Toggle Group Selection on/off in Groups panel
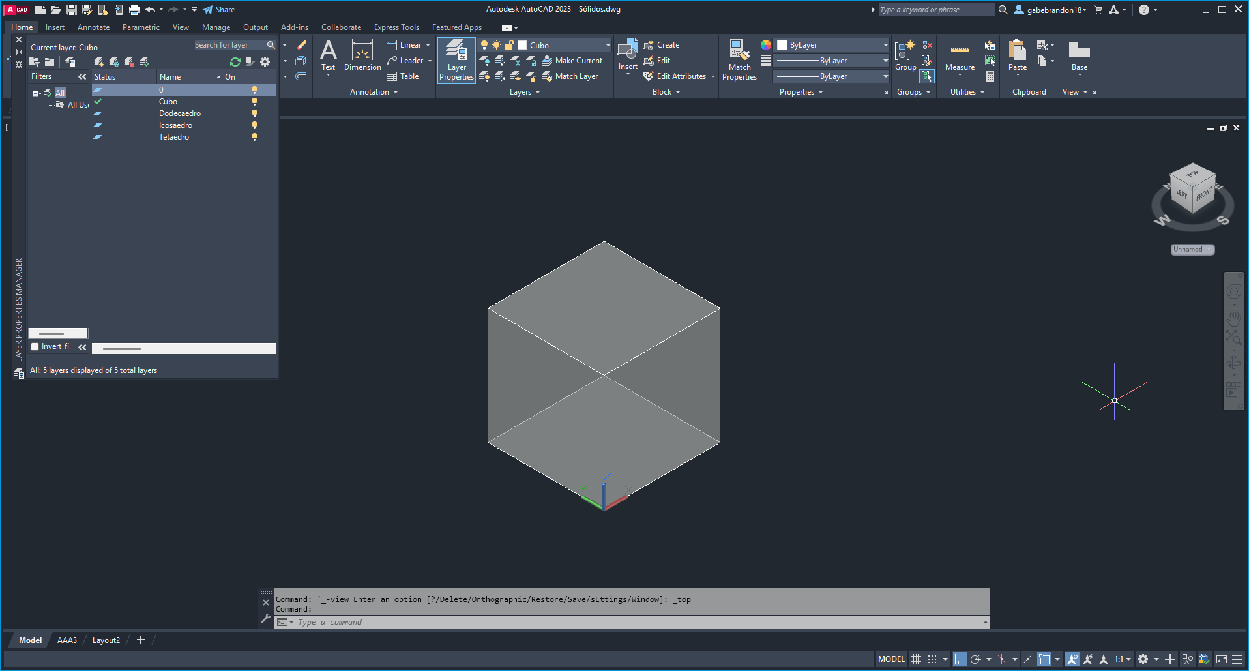1249x671 pixels. tap(927, 76)
